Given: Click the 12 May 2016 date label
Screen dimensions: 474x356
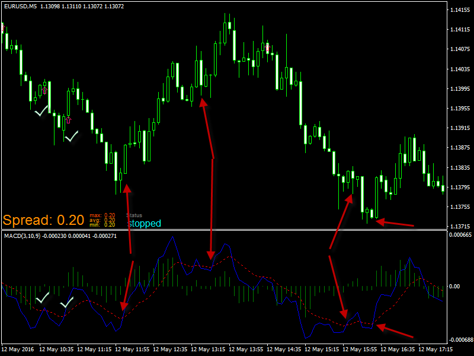Looking at the screenshot, I should click(x=18, y=349).
